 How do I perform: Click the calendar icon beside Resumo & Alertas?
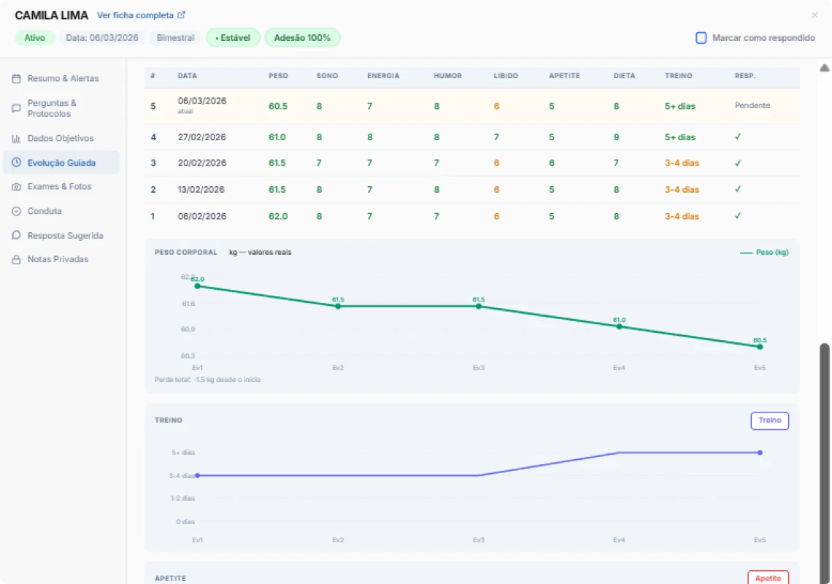16,78
